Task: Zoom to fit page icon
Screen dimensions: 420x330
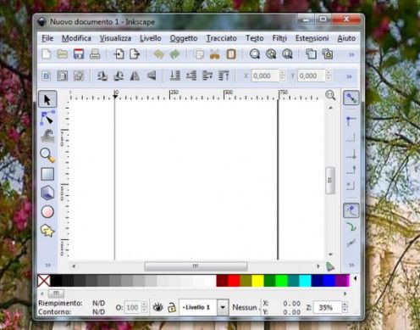Action: click(x=287, y=53)
